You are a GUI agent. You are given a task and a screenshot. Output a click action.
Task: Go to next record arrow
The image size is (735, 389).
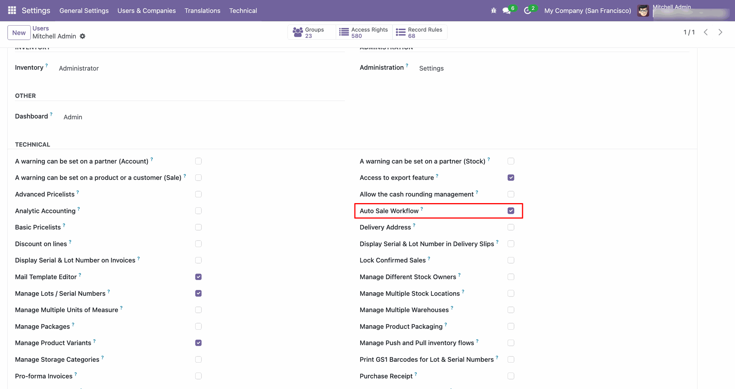coord(720,32)
